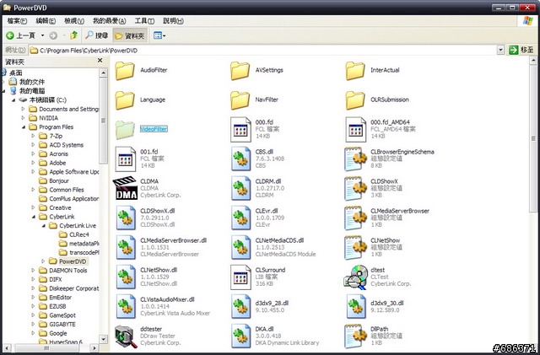The image size is (540, 355).
Task: Select the CLMediaServerBrowser.dll file
Action: tap(161, 248)
